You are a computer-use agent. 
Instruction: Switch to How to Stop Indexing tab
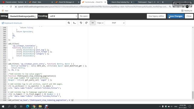coord(120,2)
